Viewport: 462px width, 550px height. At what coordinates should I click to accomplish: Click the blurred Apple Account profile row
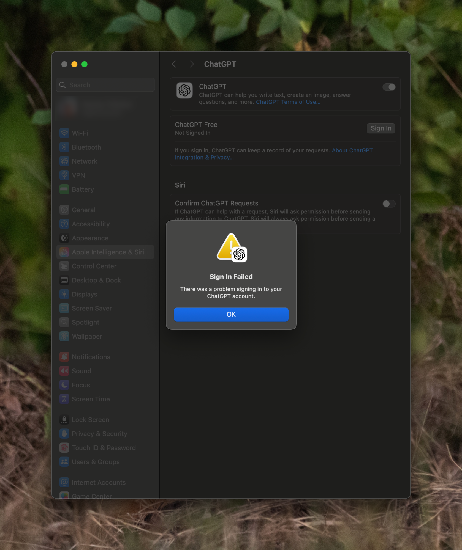click(105, 108)
